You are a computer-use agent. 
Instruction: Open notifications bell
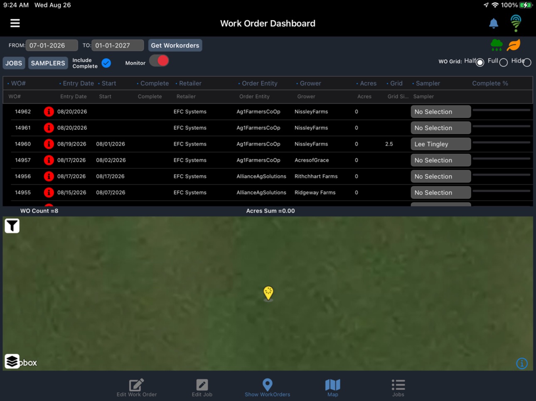[493, 23]
